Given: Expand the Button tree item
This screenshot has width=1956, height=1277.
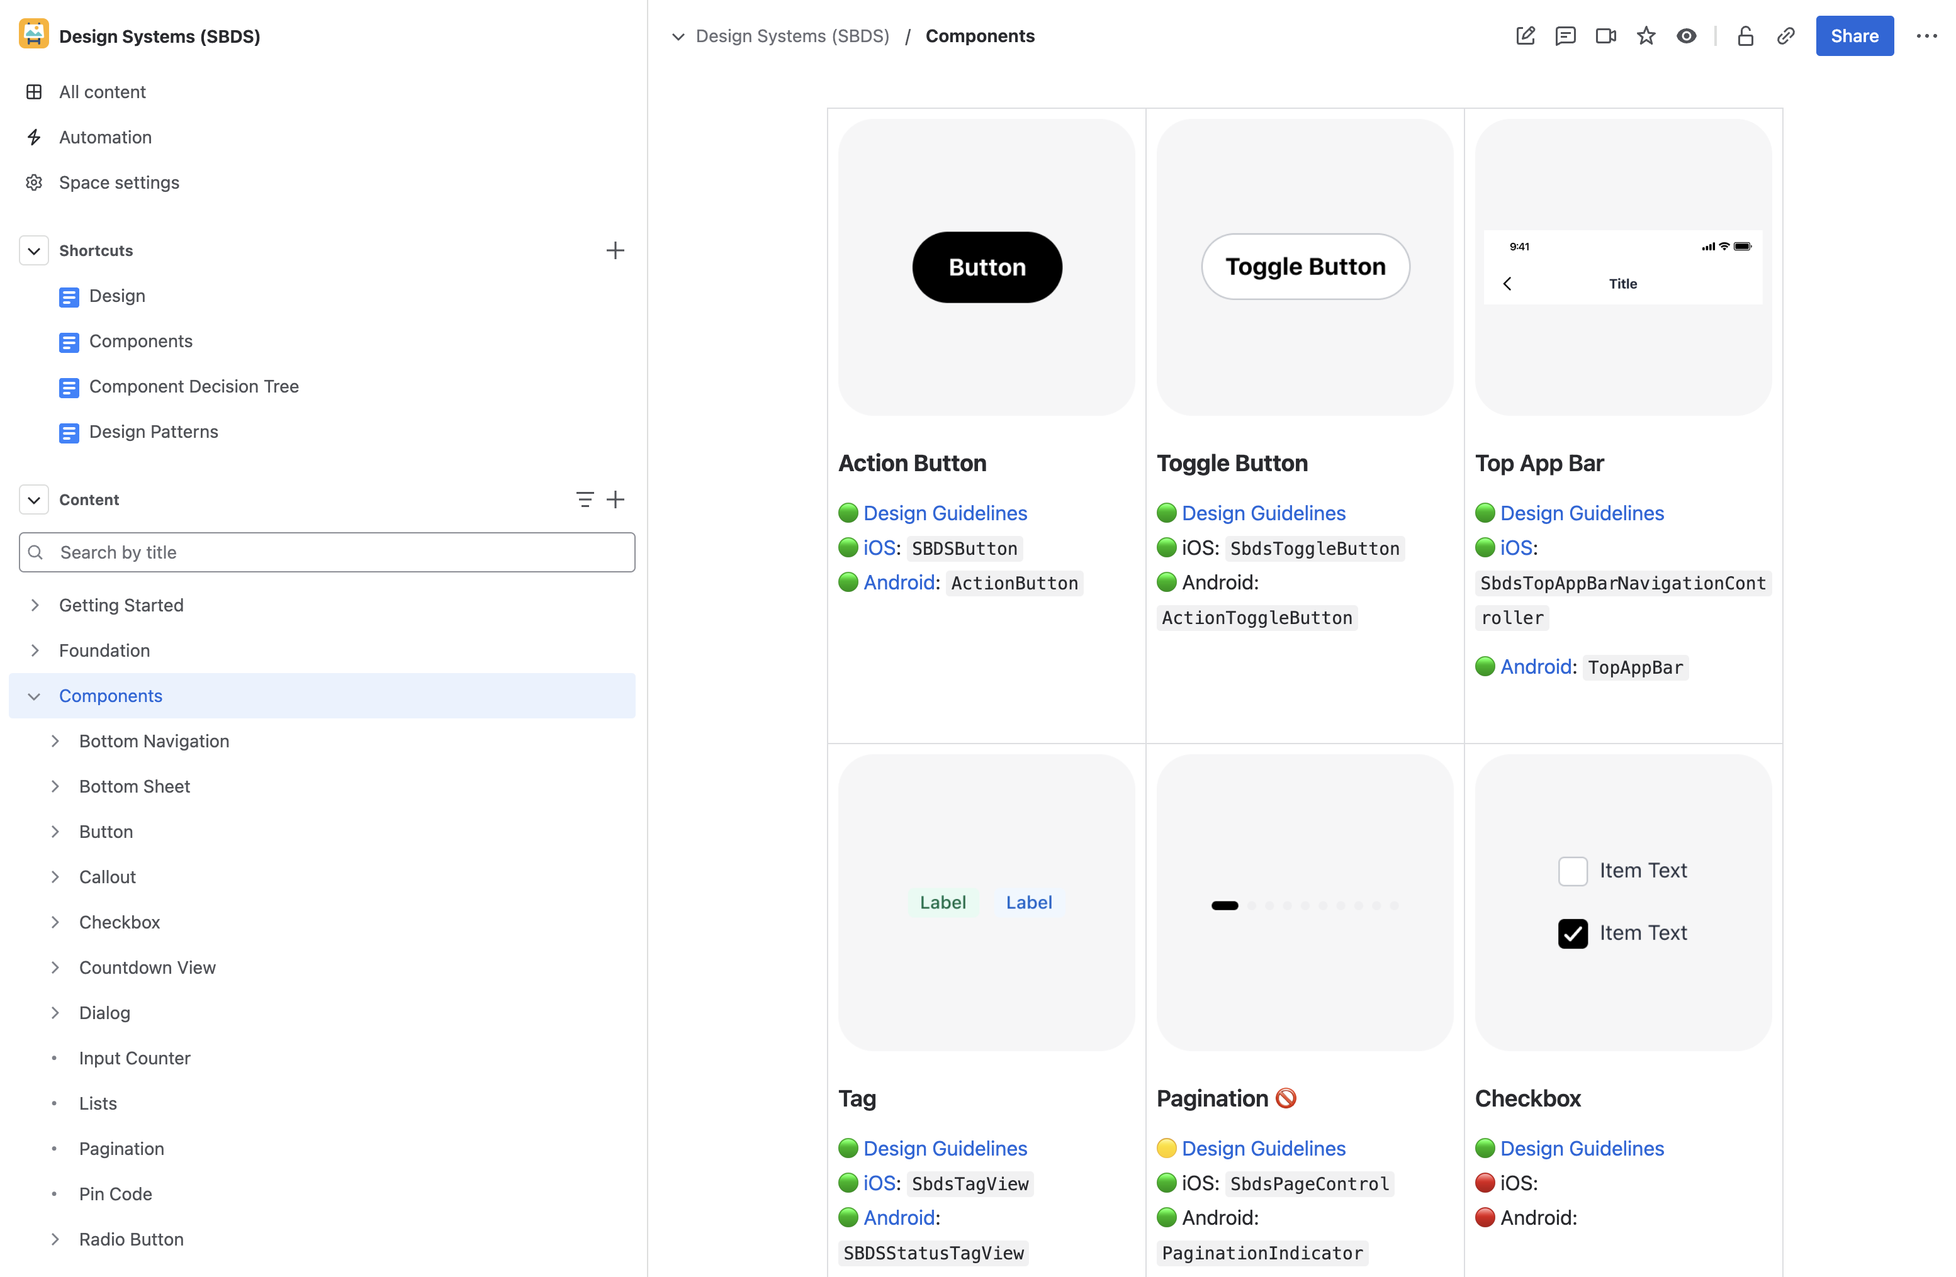Looking at the screenshot, I should [x=55, y=831].
